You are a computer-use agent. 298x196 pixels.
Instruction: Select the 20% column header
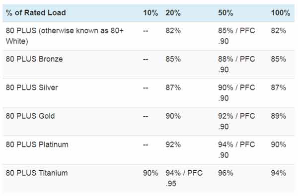(173, 13)
